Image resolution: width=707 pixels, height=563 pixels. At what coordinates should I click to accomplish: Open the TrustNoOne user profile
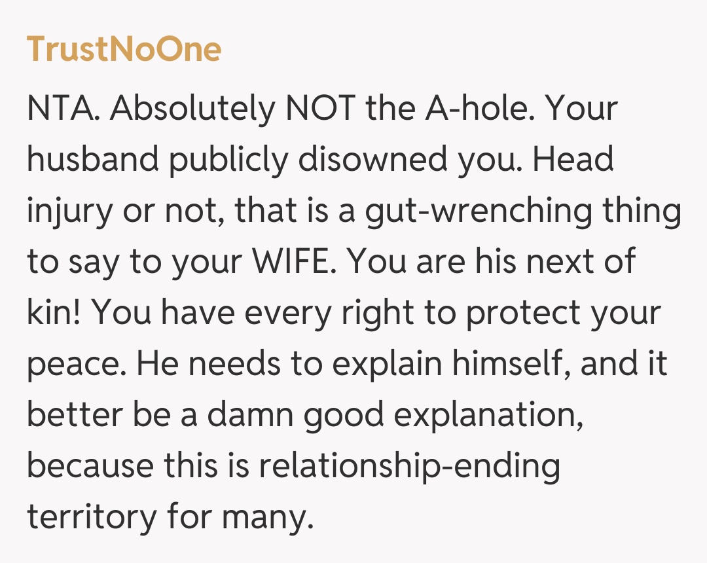(x=124, y=49)
